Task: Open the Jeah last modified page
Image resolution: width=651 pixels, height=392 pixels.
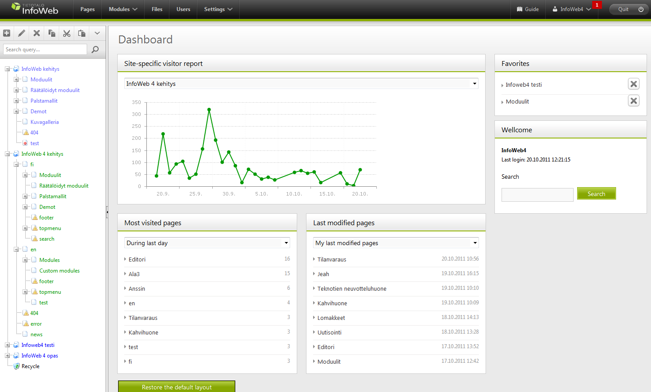Action: (x=323, y=274)
